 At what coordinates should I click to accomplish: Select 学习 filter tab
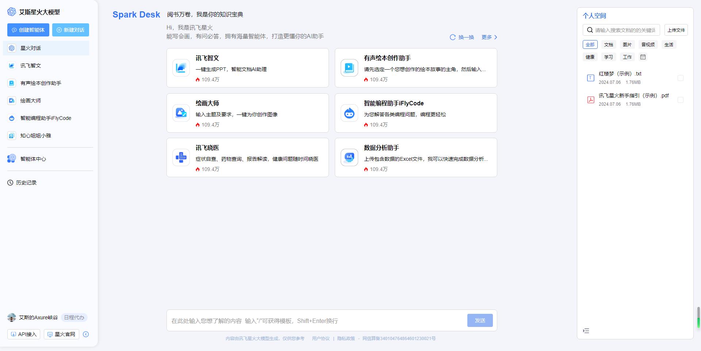[x=609, y=57]
